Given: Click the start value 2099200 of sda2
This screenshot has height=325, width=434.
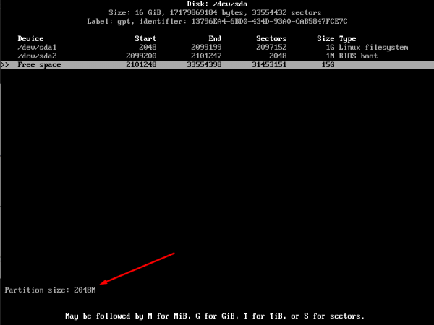Looking at the screenshot, I should pos(141,56).
